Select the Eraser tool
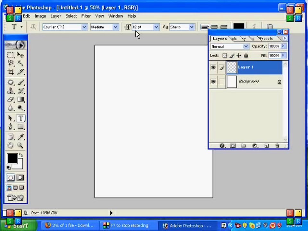This screenshot has width=308, height=231. (x=10, y=99)
